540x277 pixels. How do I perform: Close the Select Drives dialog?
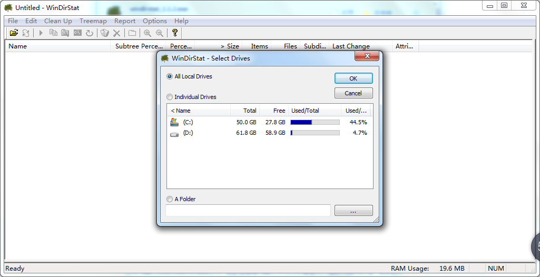click(x=367, y=56)
